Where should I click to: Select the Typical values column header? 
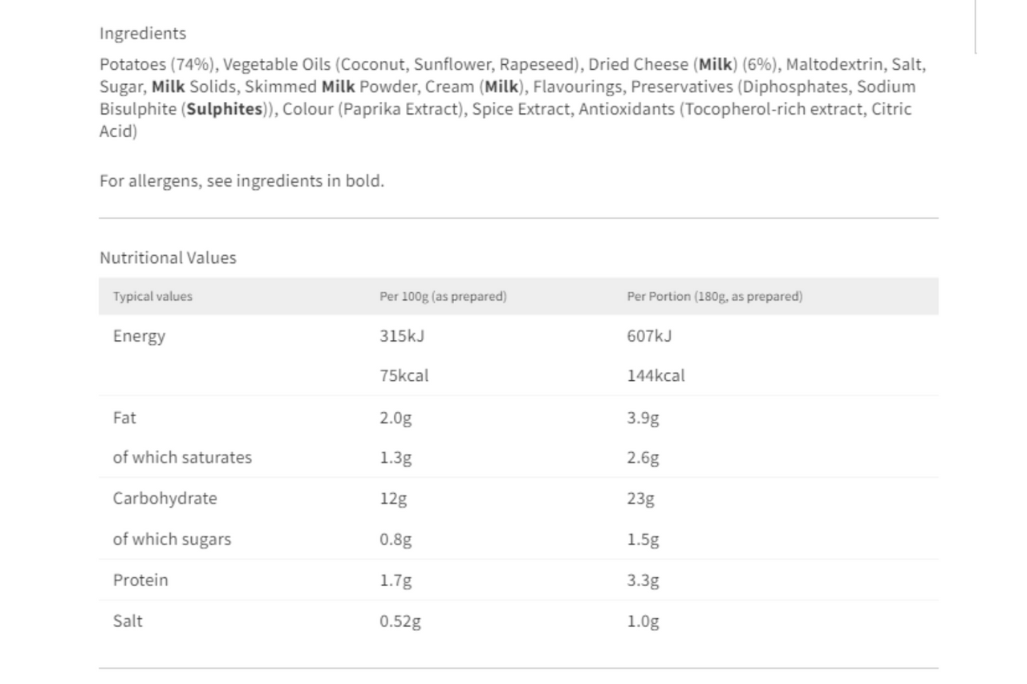152,296
